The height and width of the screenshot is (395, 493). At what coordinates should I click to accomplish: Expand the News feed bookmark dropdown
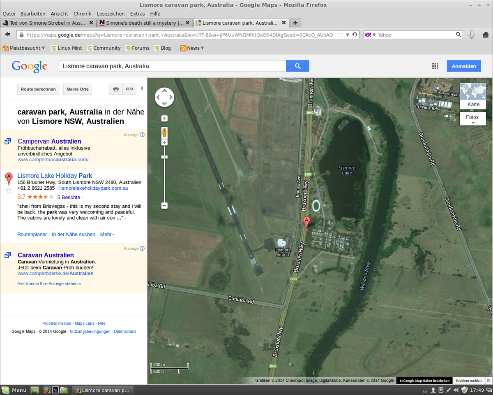pos(192,48)
